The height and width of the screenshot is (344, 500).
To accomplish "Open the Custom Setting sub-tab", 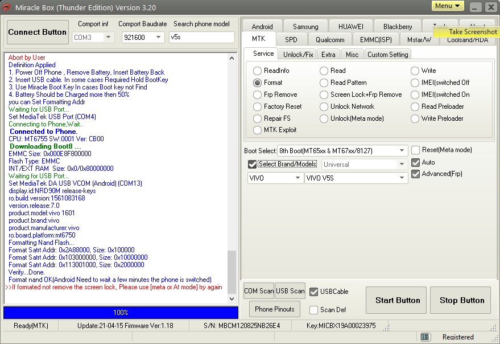I will [388, 54].
